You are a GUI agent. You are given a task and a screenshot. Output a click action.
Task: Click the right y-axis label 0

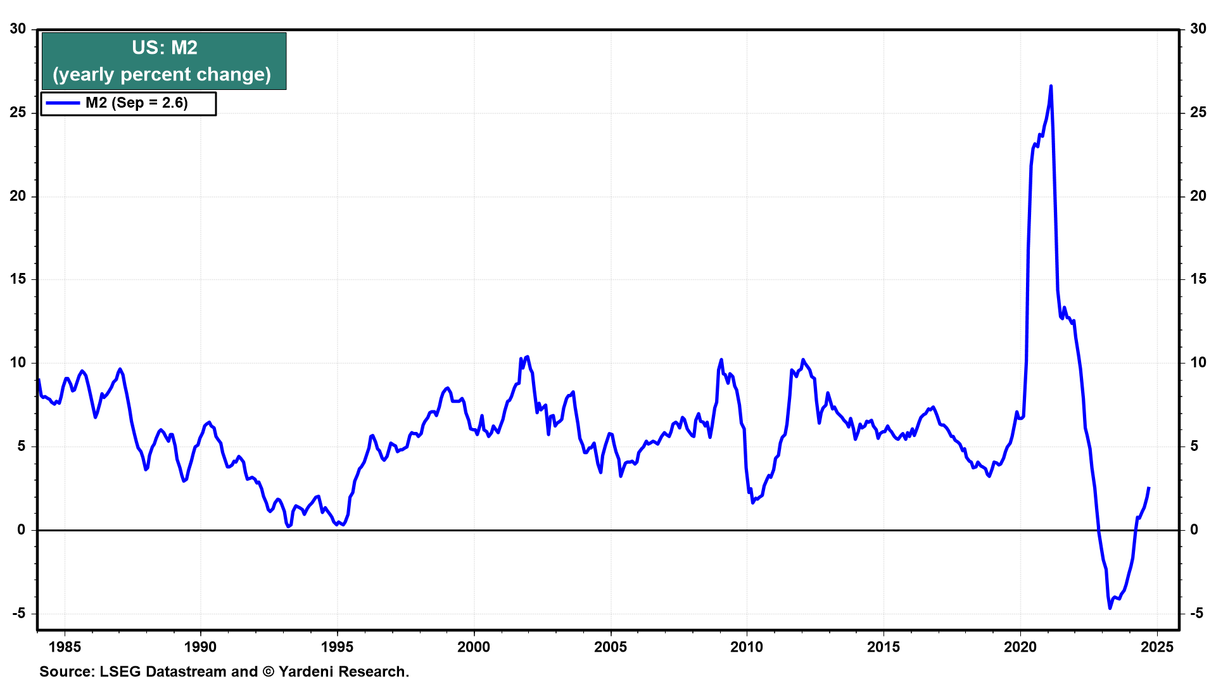(x=1194, y=529)
